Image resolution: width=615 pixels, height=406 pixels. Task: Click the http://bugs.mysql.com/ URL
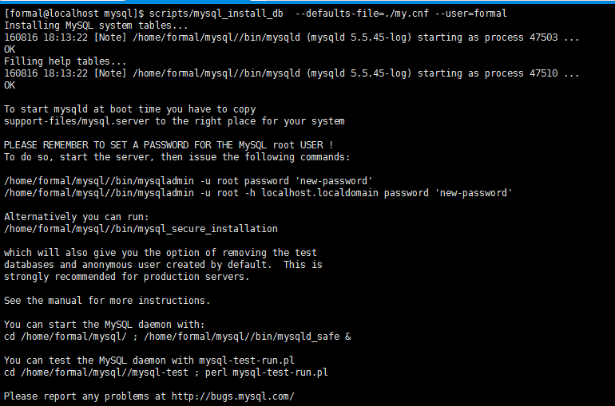coord(233,396)
